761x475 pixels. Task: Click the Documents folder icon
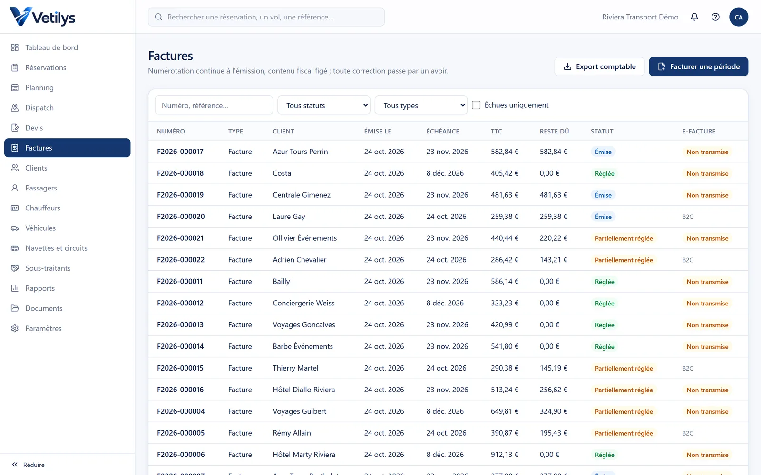pos(15,308)
